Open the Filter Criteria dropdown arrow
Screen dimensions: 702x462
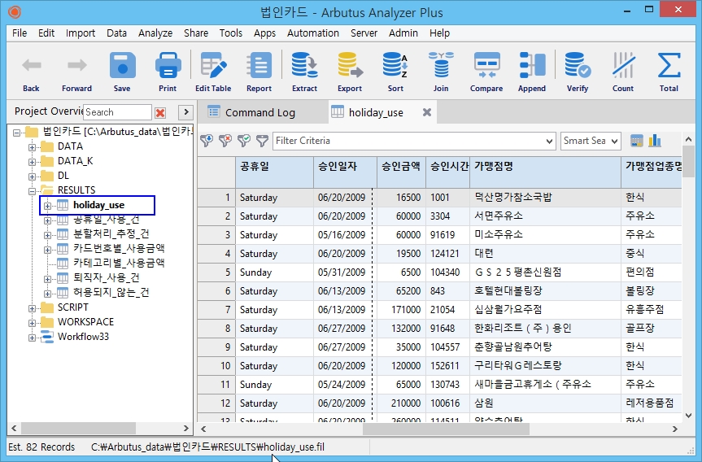click(549, 141)
